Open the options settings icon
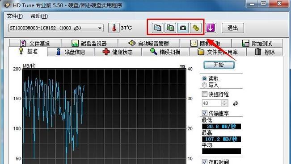This screenshot has height=164, width=291. pyautogui.click(x=196, y=28)
